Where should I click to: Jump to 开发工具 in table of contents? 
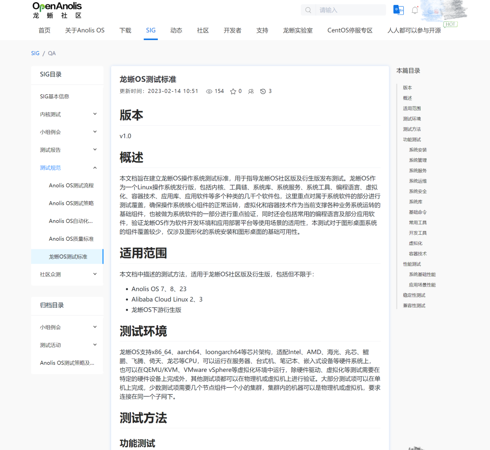tap(418, 233)
